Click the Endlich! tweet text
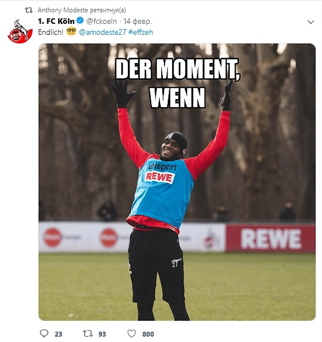The image size is (322, 342). click(51, 32)
